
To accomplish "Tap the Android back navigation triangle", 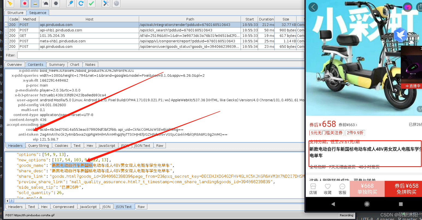I will pos(333,204).
